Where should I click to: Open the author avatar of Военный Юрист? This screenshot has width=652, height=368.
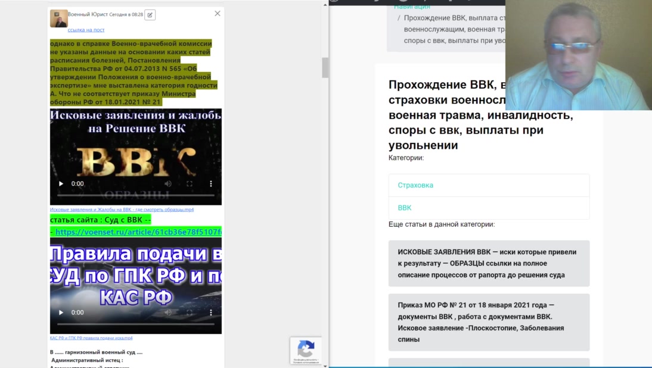click(x=58, y=18)
